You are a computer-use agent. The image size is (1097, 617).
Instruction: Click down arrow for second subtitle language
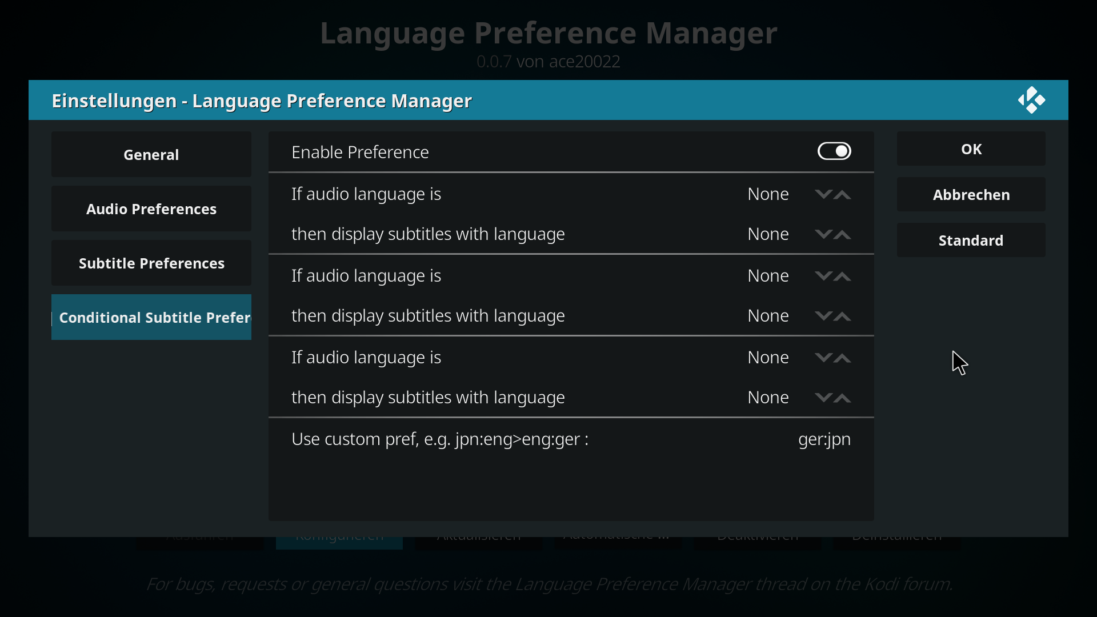point(823,316)
